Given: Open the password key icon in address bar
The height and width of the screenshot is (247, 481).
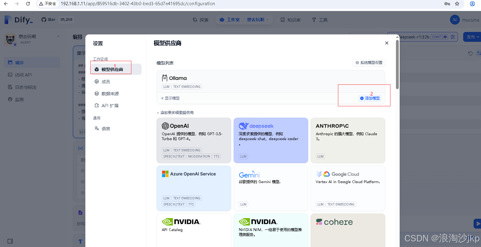Looking at the screenshot, I should pos(447,4).
